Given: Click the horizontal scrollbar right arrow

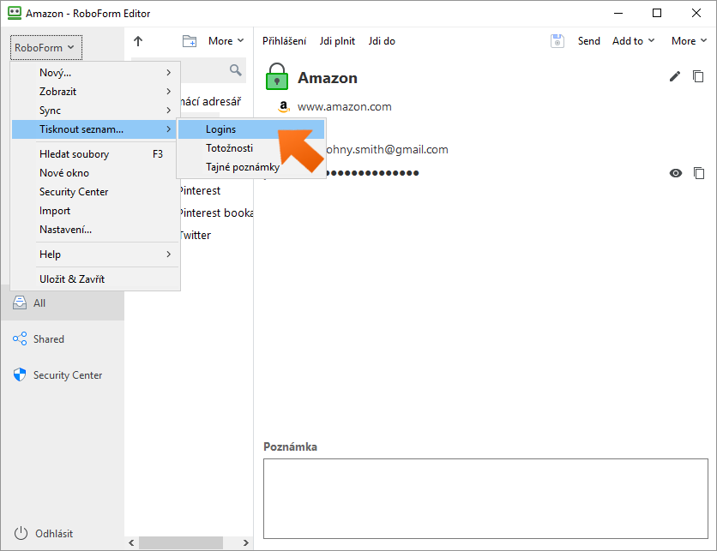Looking at the screenshot, I should point(246,542).
